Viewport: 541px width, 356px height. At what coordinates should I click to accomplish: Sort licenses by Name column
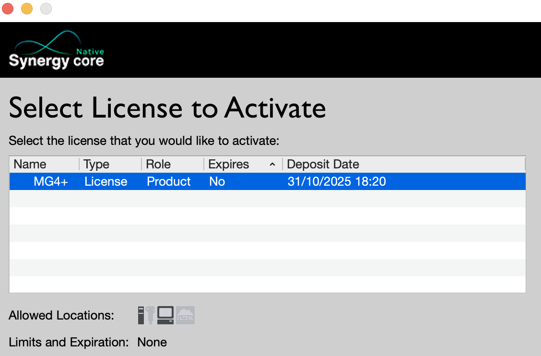(x=30, y=164)
